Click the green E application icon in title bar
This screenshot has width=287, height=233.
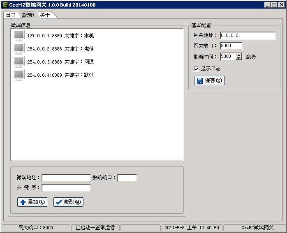point(5,5)
